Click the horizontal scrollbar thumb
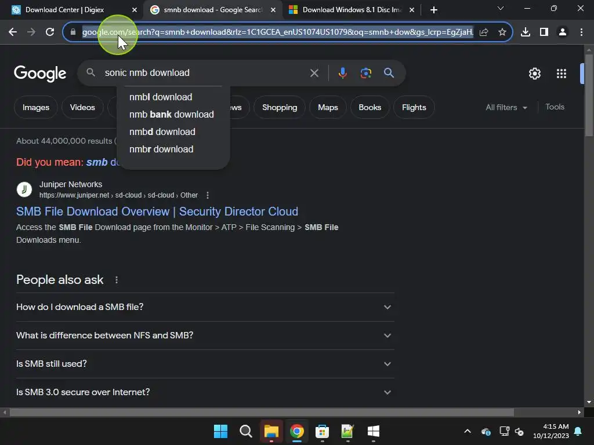The image size is (594, 445). (x=262, y=412)
